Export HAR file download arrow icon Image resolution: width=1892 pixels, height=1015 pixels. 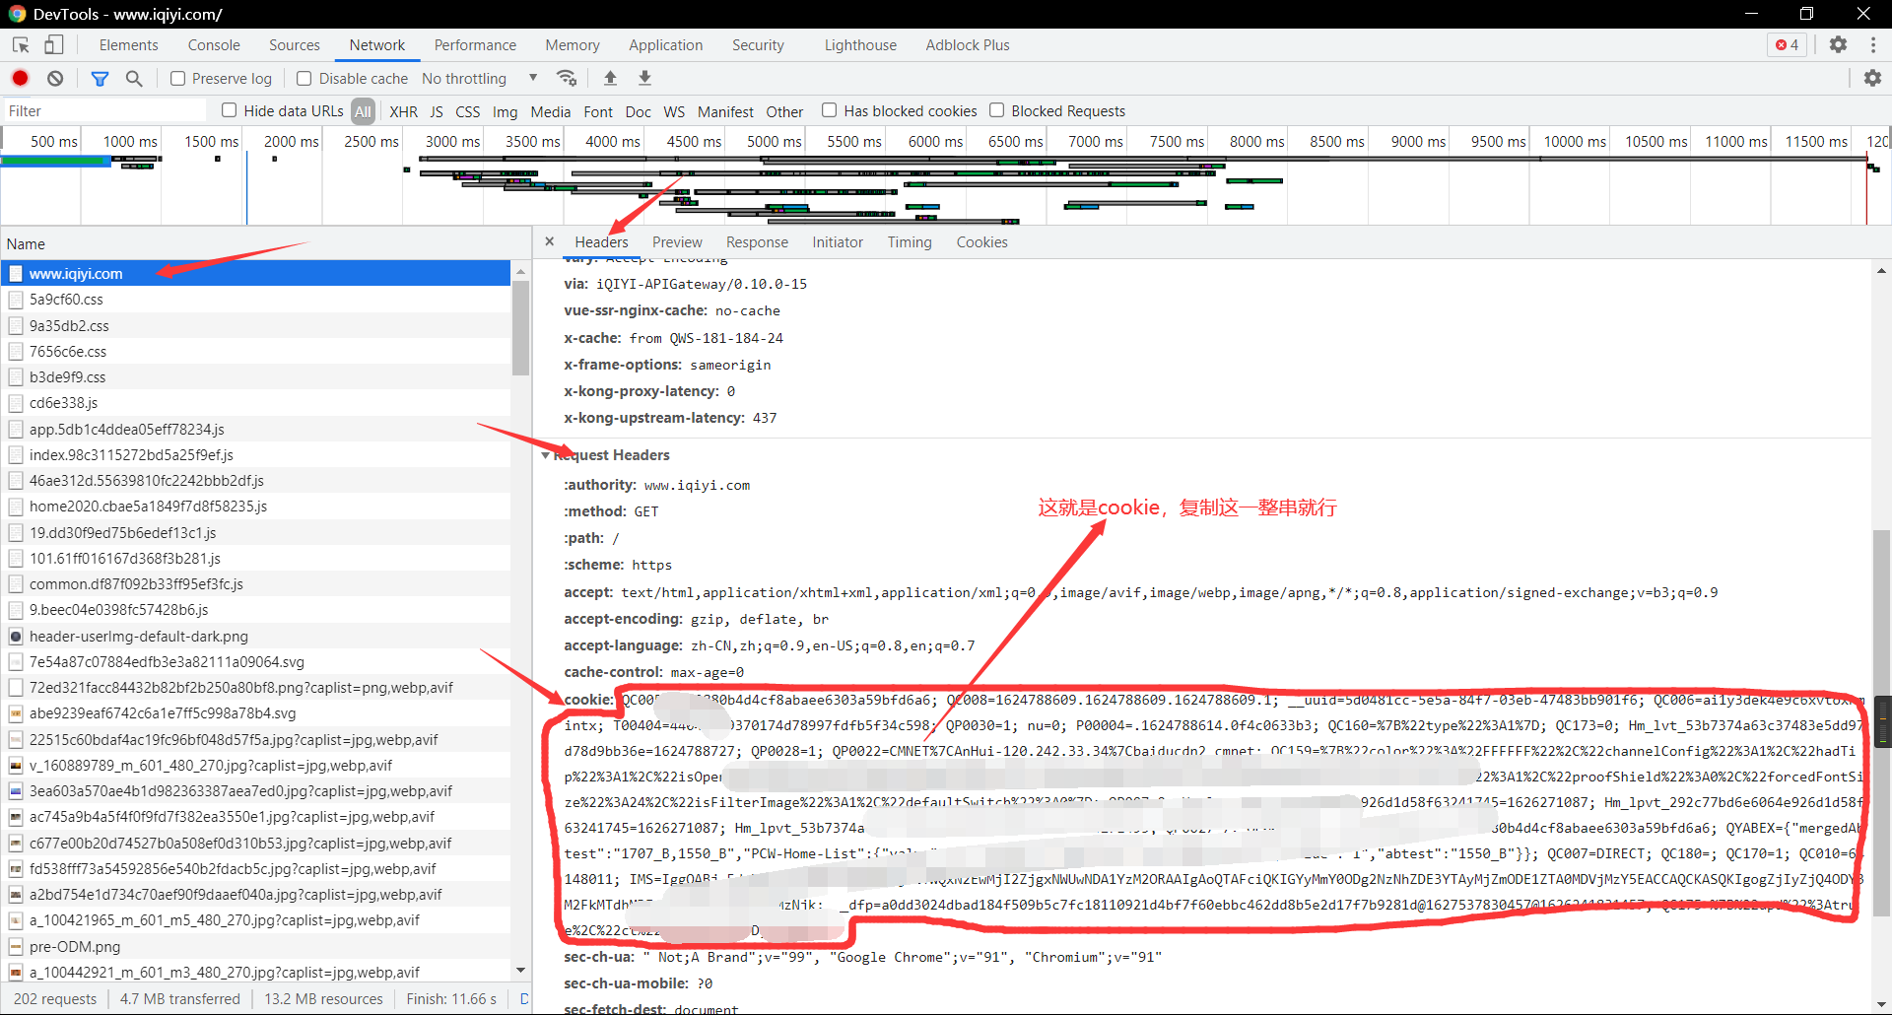(644, 78)
